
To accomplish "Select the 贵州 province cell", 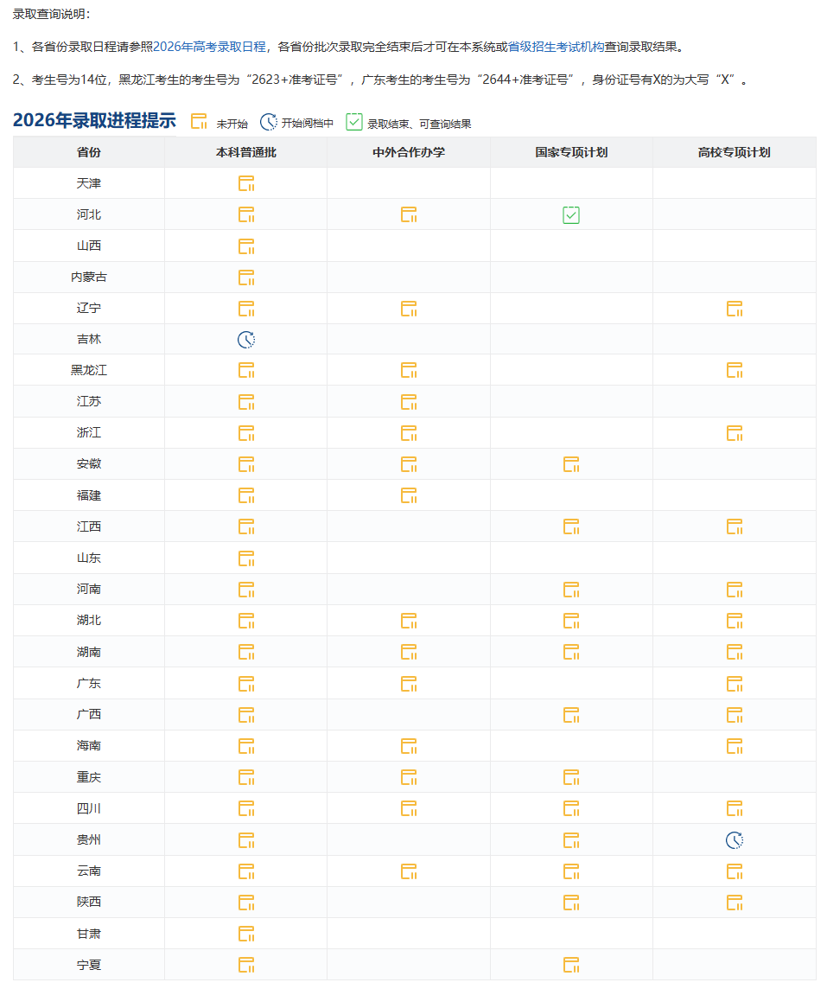I will [89, 839].
